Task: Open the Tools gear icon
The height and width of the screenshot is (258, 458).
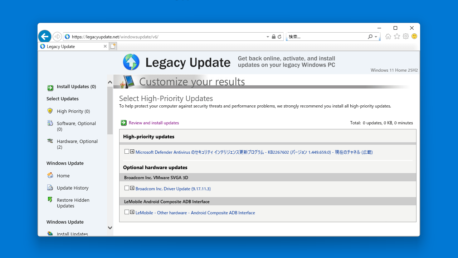Action: coord(406,36)
